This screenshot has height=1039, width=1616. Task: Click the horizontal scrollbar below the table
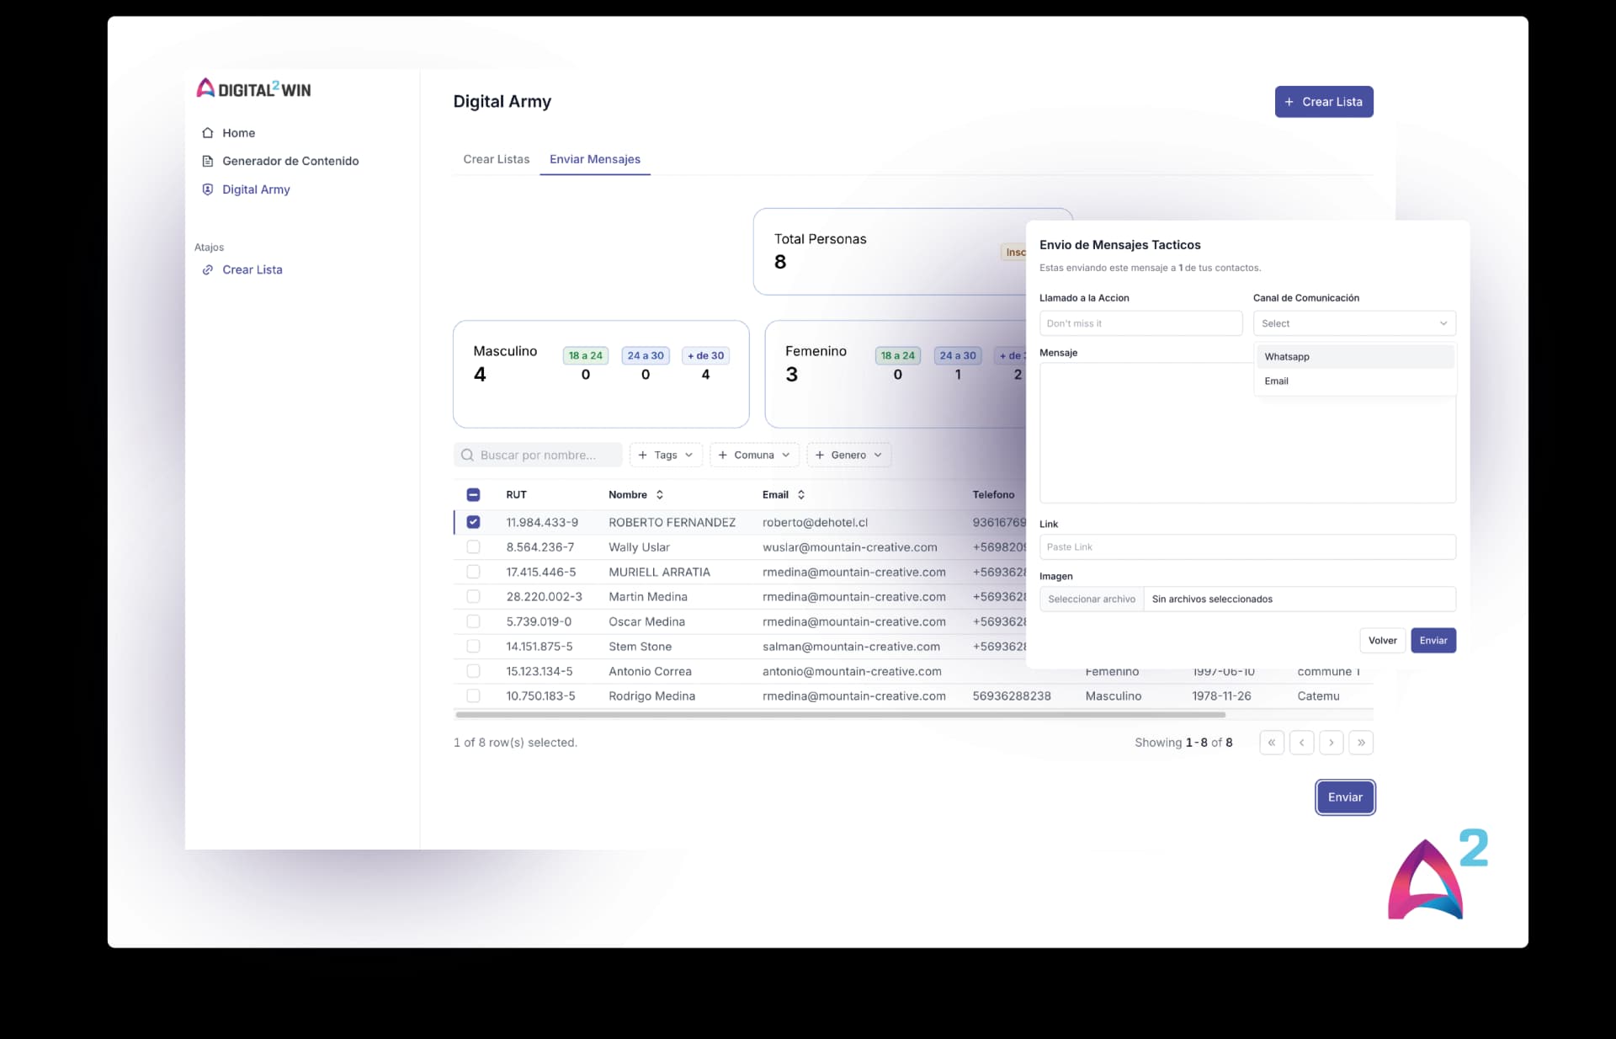839,715
